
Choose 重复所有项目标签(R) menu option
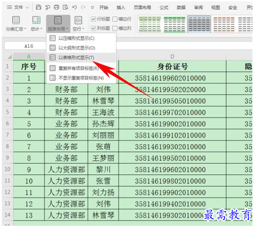tap(81, 68)
